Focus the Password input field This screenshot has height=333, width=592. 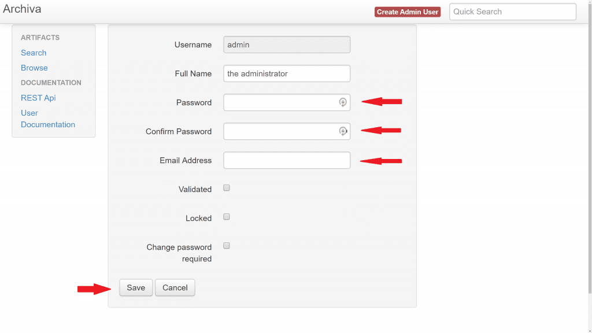click(x=280, y=102)
